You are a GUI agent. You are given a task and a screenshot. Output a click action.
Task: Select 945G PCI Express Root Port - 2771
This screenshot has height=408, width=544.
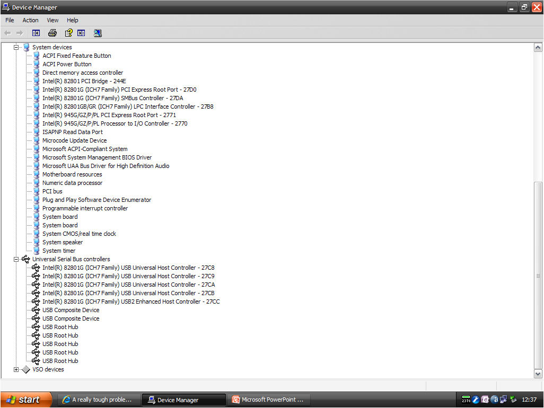(x=109, y=115)
